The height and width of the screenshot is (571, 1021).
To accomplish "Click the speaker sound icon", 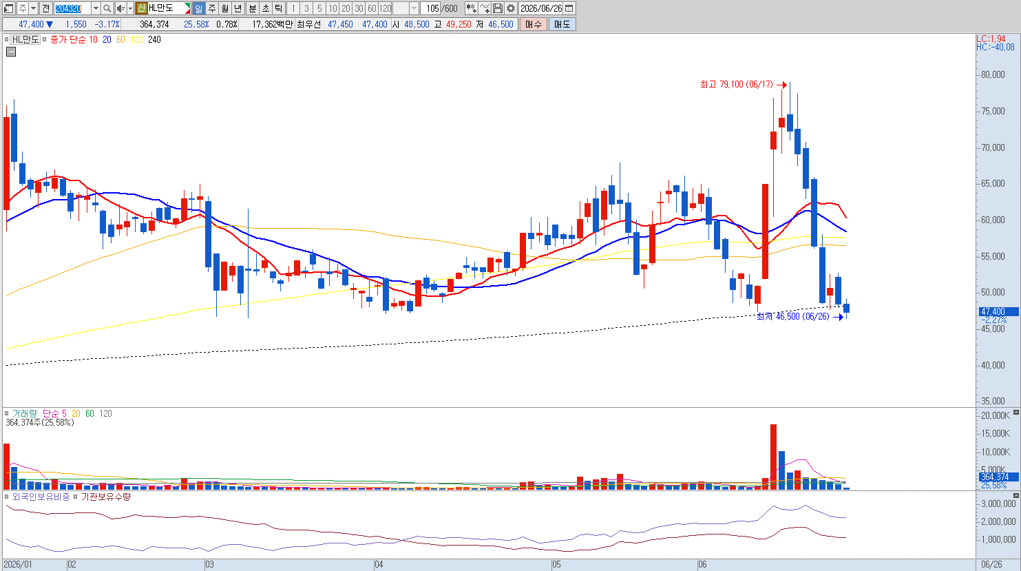I will click(x=120, y=8).
